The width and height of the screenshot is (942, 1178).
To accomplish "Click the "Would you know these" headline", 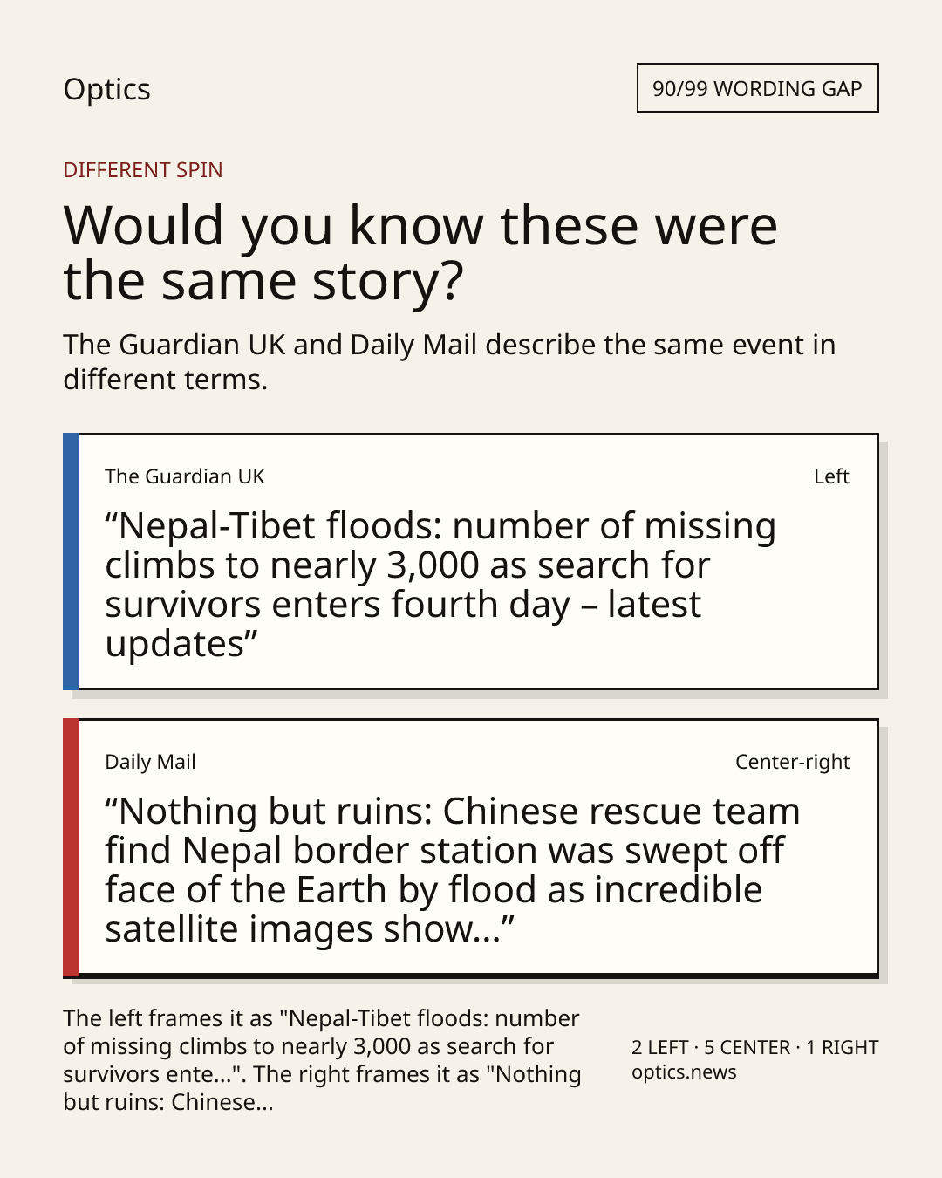I will [420, 252].
